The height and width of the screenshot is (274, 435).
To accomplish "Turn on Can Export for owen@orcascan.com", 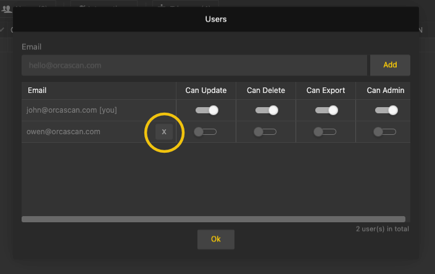I will tap(325, 132).
